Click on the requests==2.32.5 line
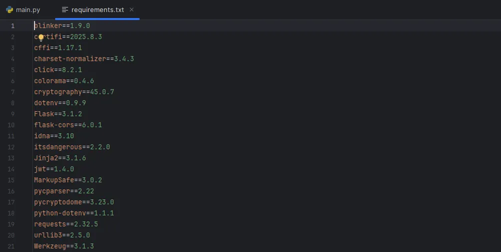The image size is (501, 252). pos(66,224)
